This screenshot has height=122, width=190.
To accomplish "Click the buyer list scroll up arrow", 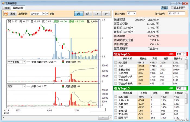I will [x=186, y=58].
